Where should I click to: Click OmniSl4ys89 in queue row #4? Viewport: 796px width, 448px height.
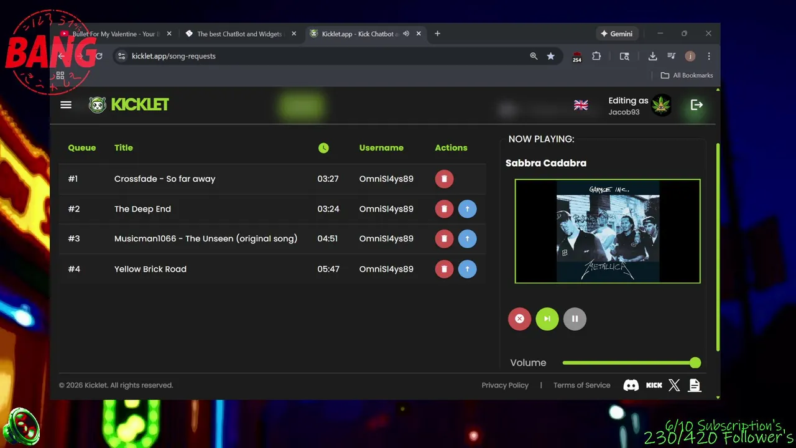coord(386,269)
